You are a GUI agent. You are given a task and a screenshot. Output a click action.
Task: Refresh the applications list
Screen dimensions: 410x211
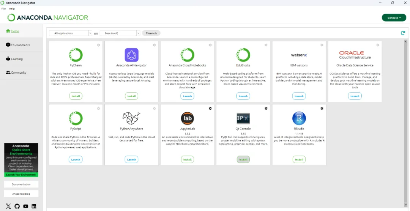point(403,33)
